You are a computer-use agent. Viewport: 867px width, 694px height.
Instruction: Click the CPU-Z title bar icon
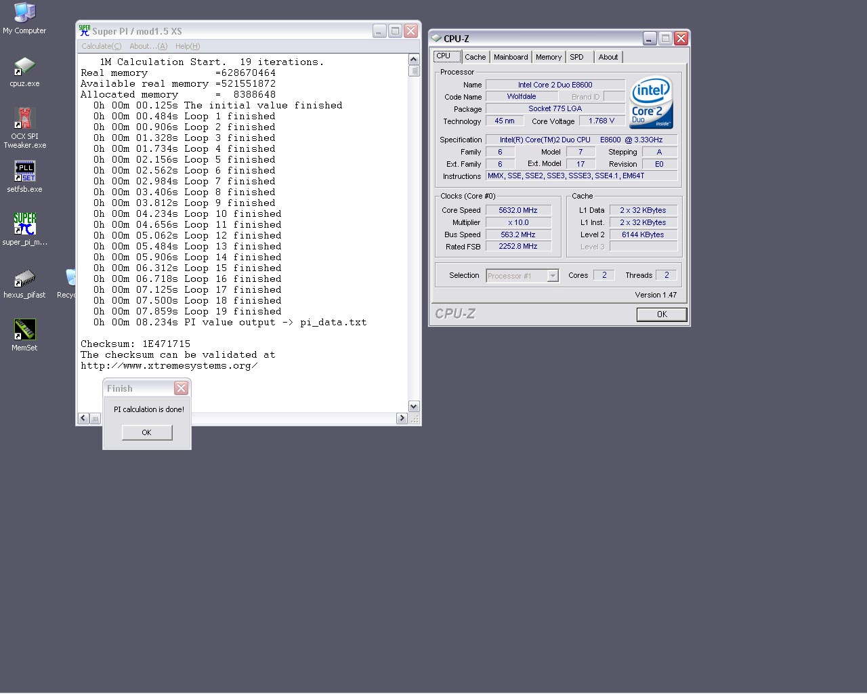tap(436, 39)
